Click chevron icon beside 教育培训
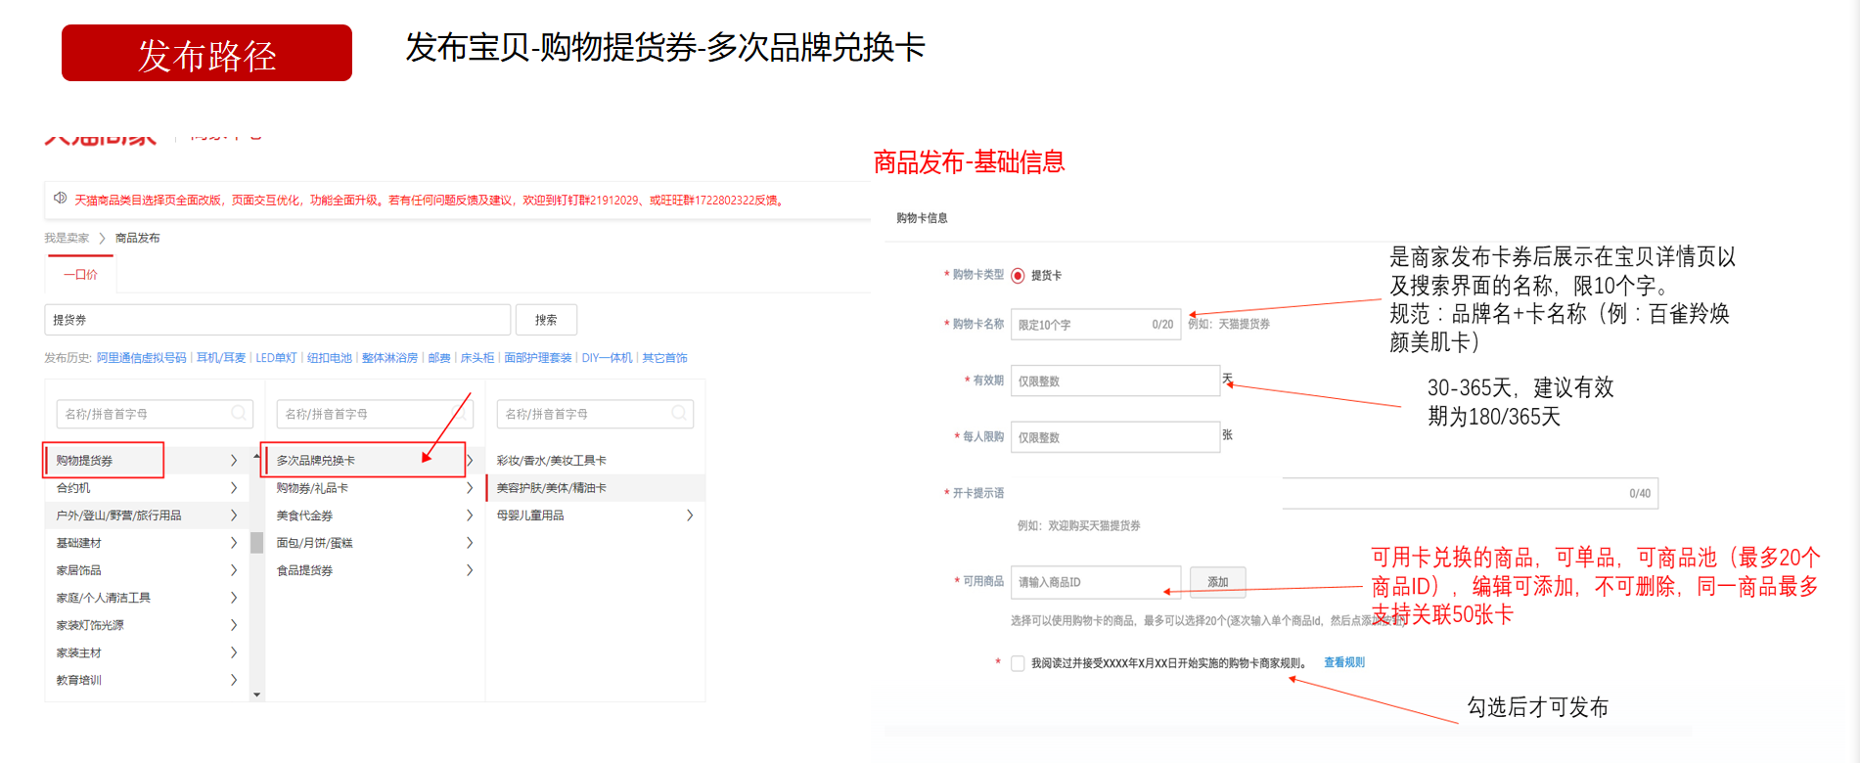This screenshot has height=763, width=1860. (x=233, y=680)
